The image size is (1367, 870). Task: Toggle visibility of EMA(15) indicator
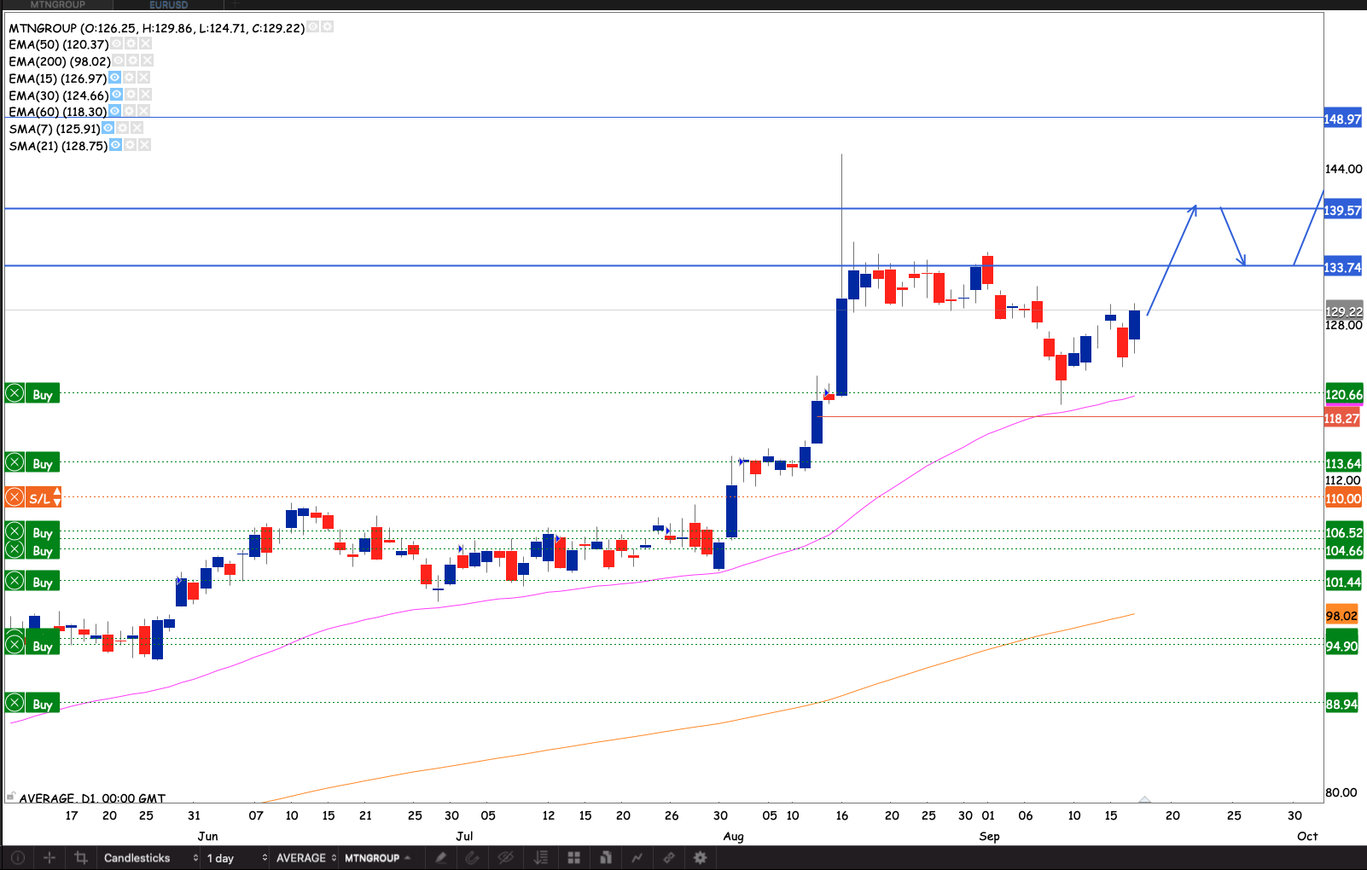115,78
